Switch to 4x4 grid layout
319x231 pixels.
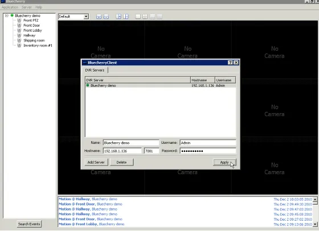click(159, 16)
